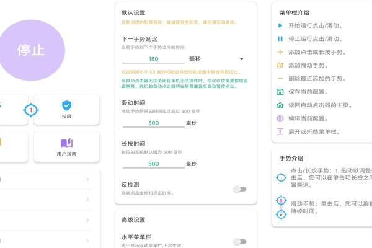Open the 权限 permissions card
Image resolution: width=372 pixels, height=248 pixels.
[x=66, y=110]
